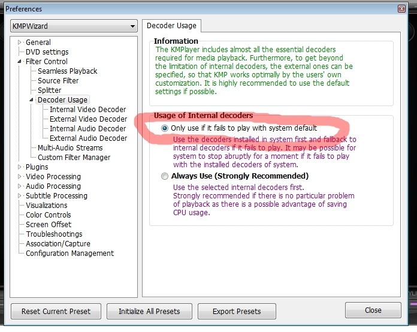
Task: Open Visualizations settings
Action: (x=47, y=205)
